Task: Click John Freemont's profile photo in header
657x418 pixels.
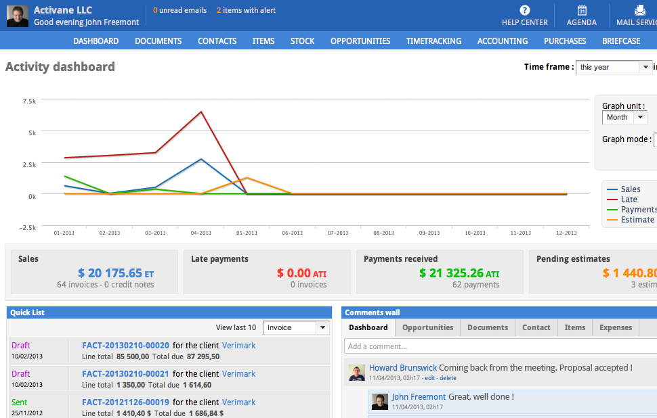Action: click(17, 16)
